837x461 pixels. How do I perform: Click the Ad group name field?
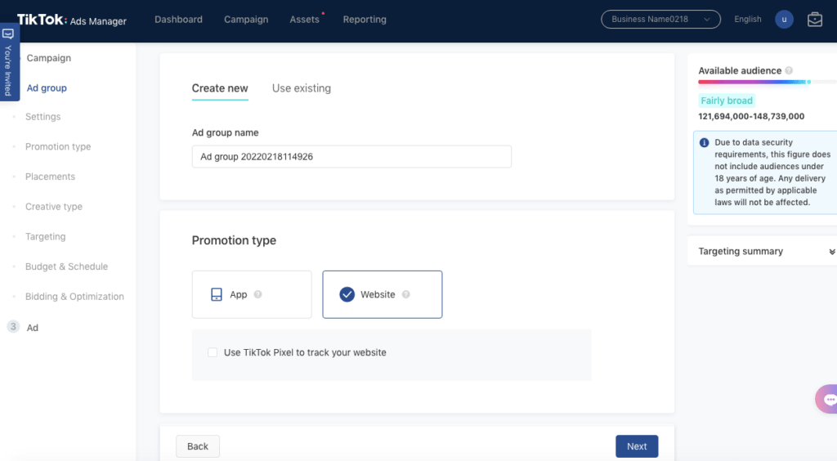[351, 157]
